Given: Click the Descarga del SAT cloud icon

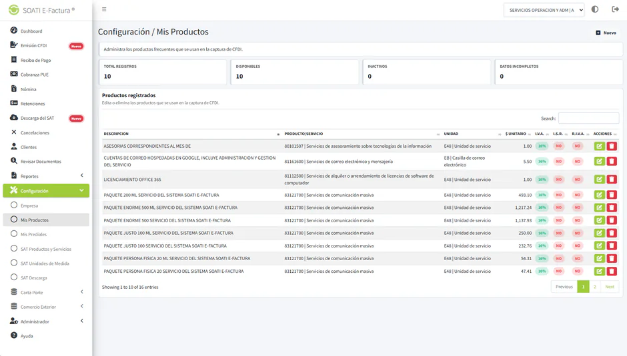Looking at the screenshot, I should point(14,118).
